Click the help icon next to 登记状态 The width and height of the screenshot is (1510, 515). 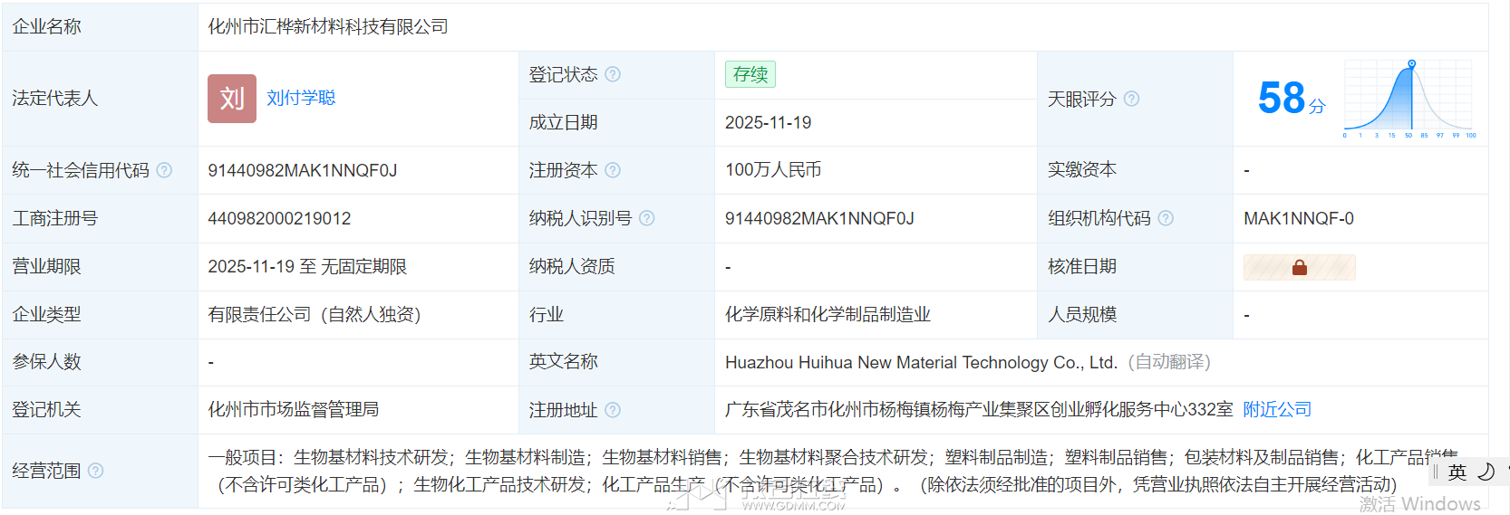point(613,74)
